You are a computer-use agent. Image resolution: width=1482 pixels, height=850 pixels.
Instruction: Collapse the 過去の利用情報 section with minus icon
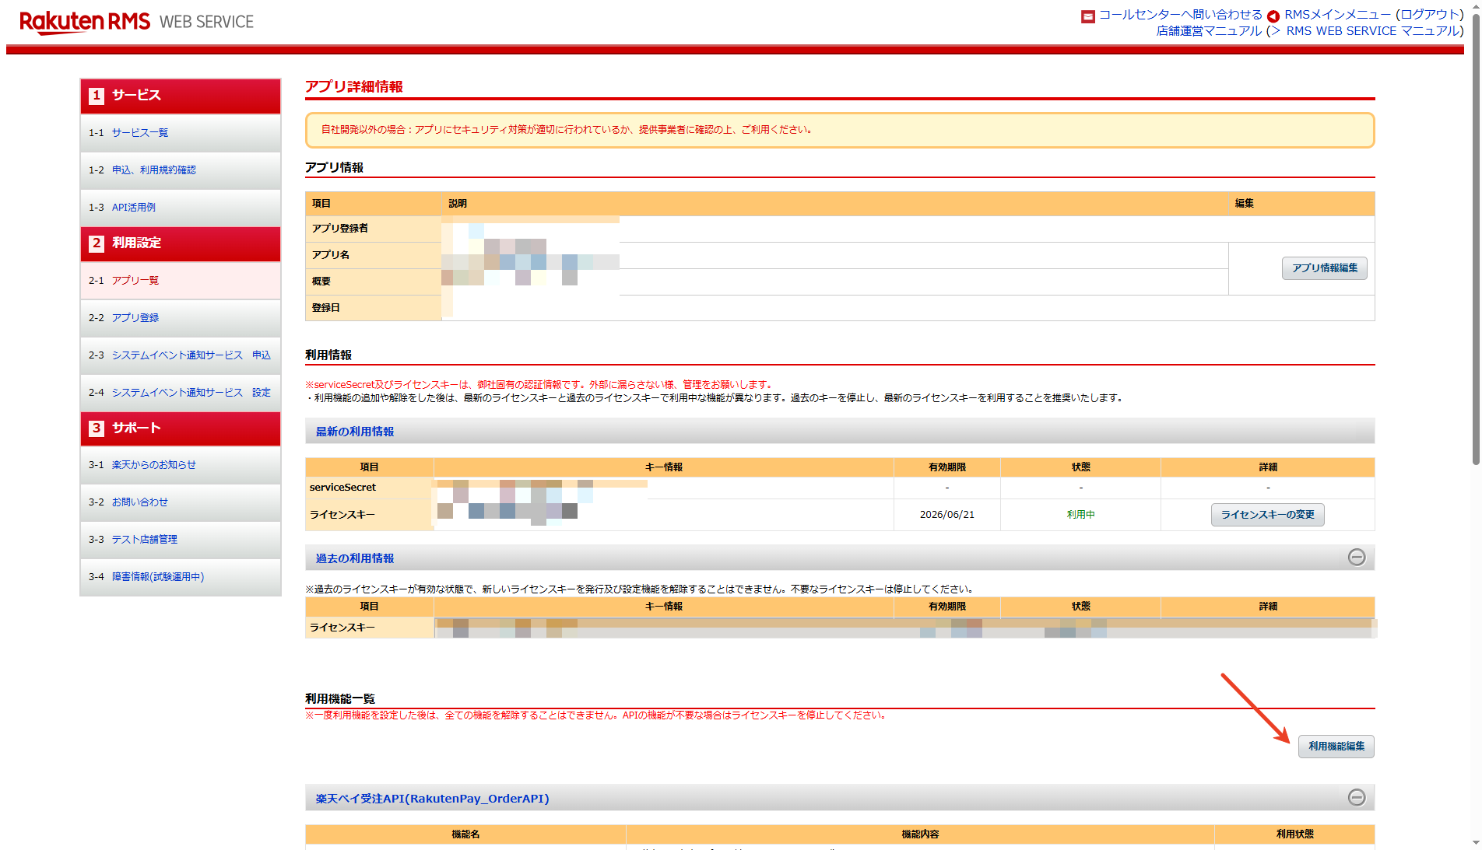point(1357,558)
